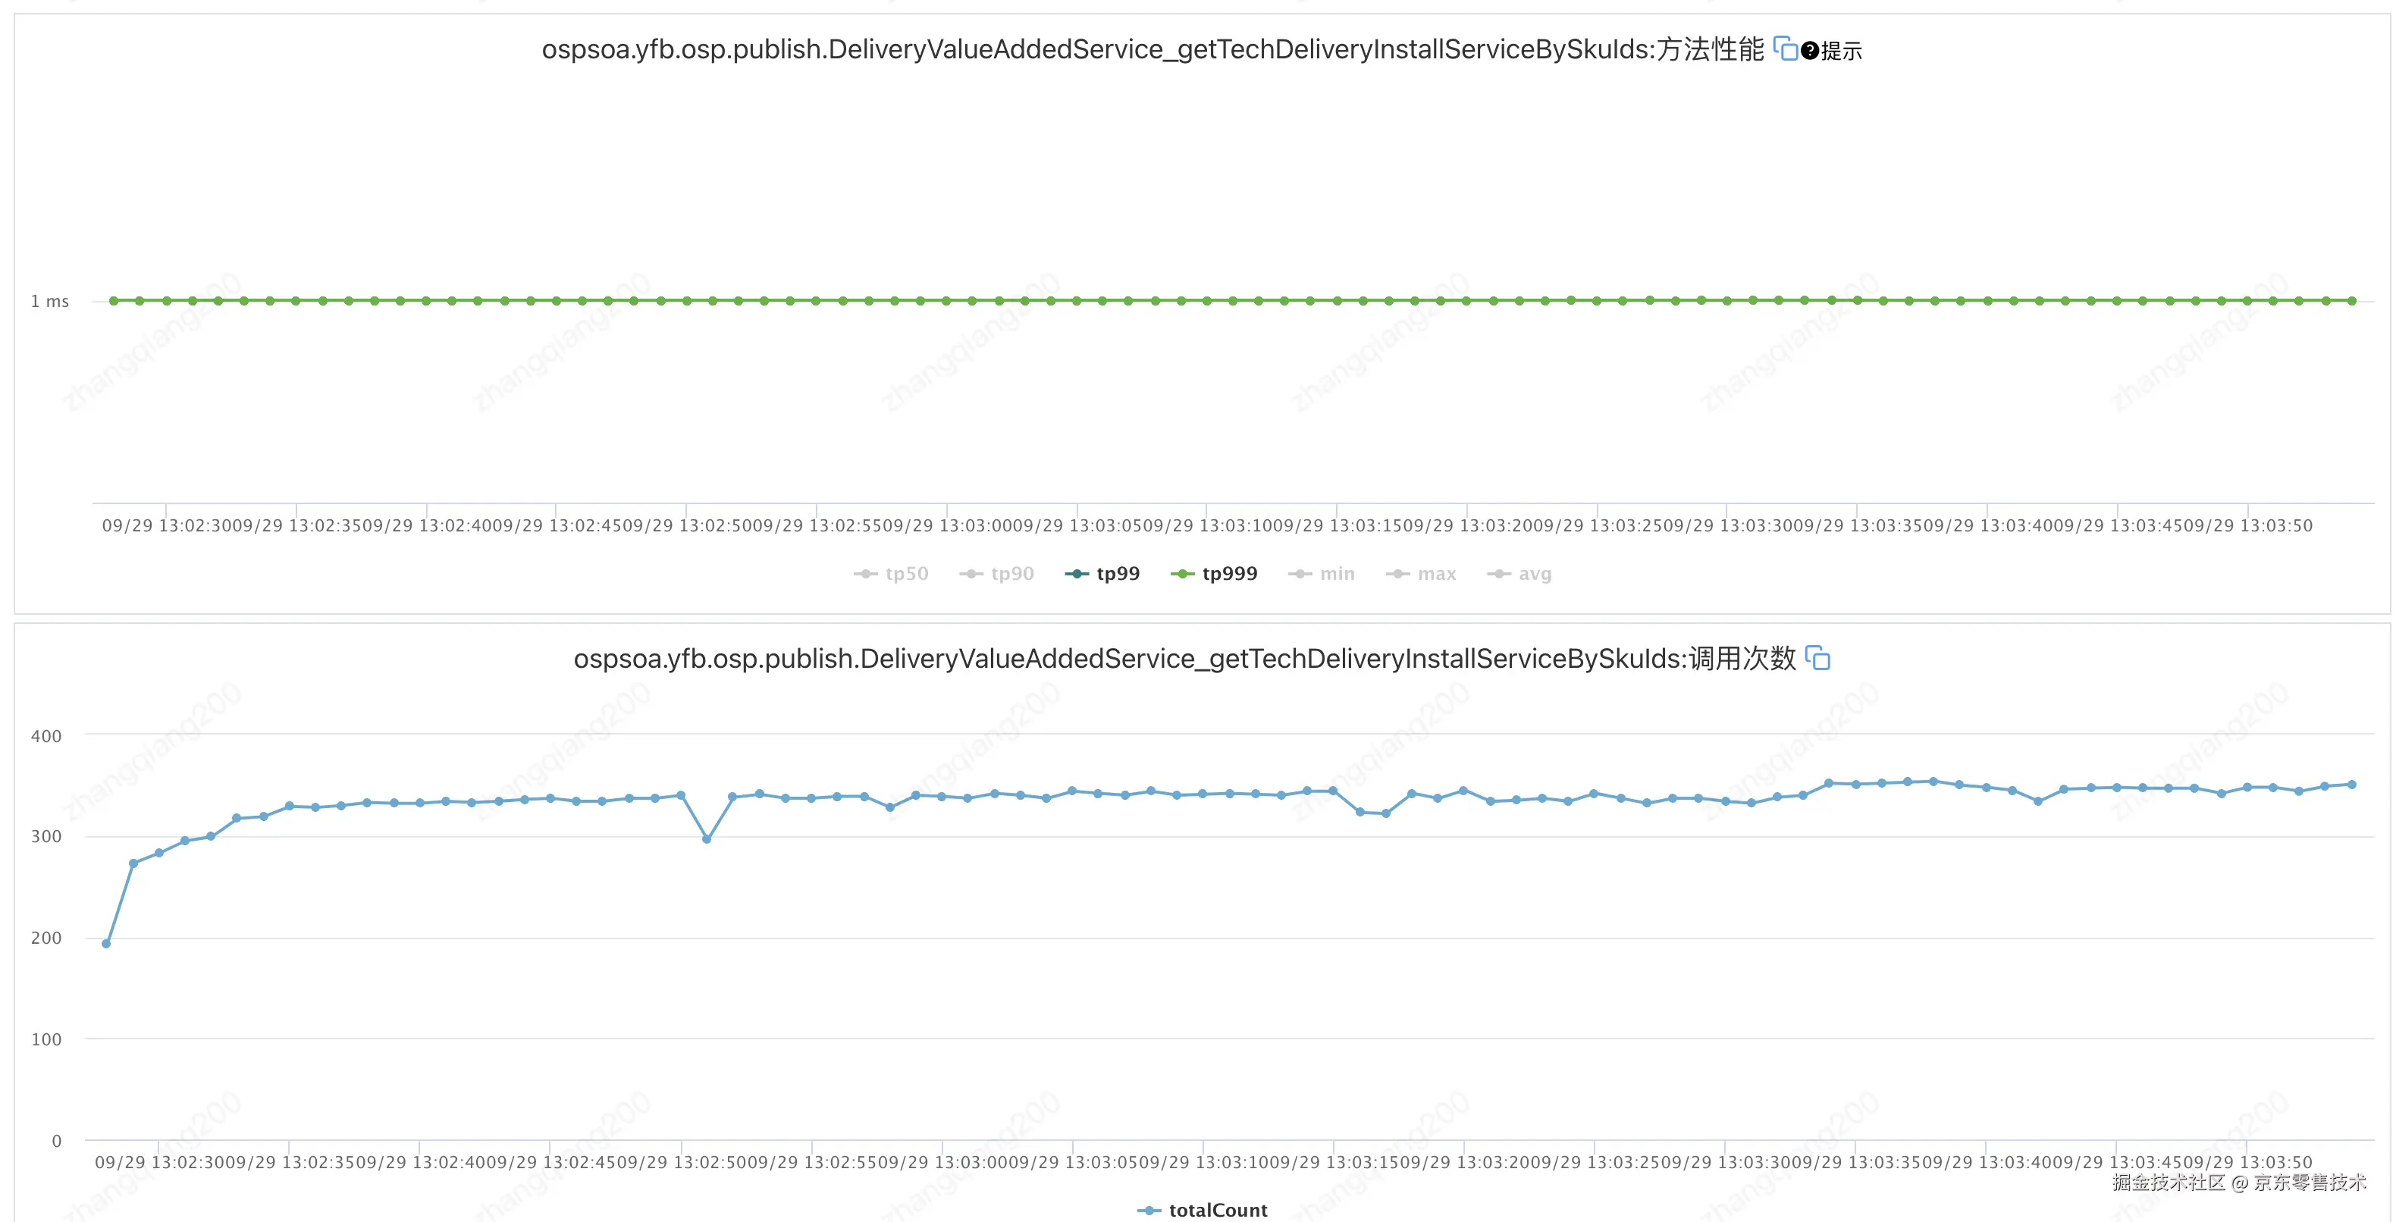Show the avg legend series
The image size is (2396, 1222).
point(1534,574)
